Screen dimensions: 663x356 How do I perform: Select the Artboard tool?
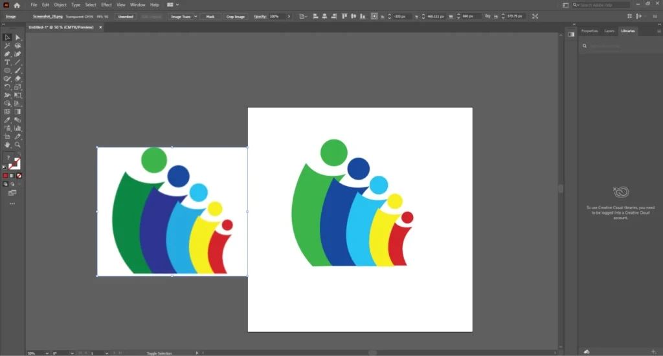click(7, 137)
